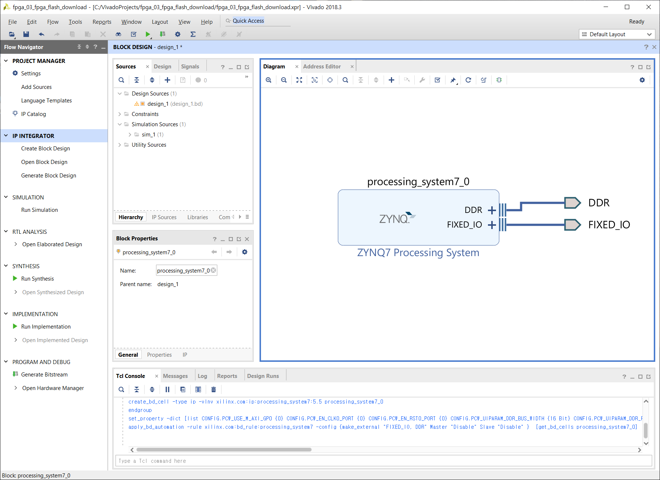Select the FIXED_IO external port

573,225
